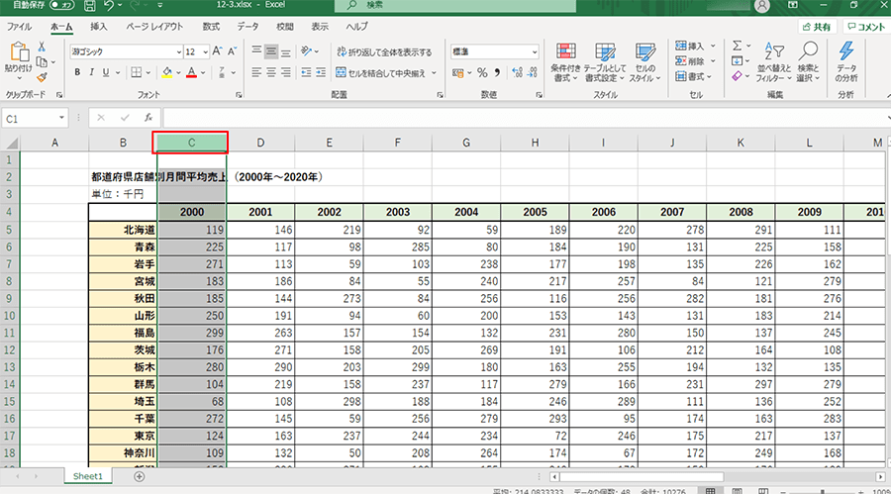Open the fill color dropdown arrow
891x494 pixels.
pyautogui.click(x=178, y=73)
